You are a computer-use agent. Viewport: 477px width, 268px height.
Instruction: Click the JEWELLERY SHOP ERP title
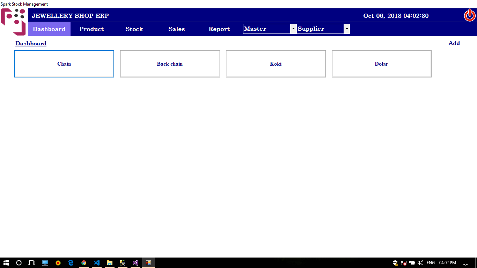[70, 16]
